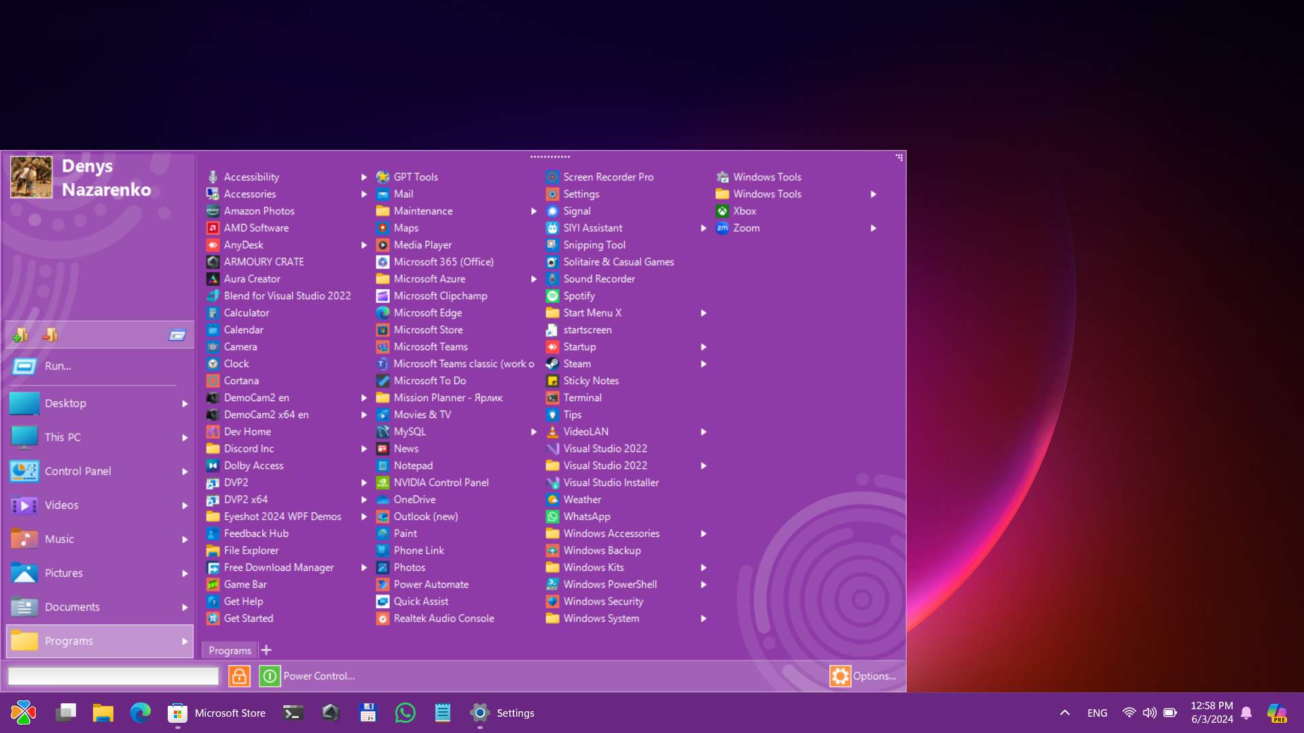1304x733 pixels.
Task: Show hidden system tray icons chevron
Action: pos(1065,713)
